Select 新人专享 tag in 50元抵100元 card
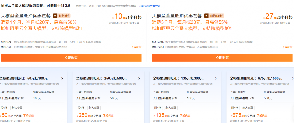The height and width of the screenshot is (123, 294). 17,108
